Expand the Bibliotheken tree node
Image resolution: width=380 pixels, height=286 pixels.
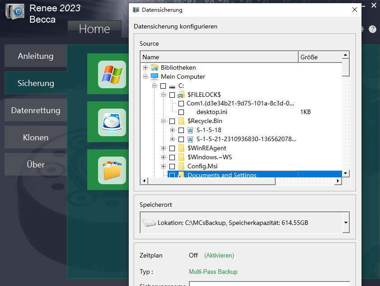coord(145,67)
